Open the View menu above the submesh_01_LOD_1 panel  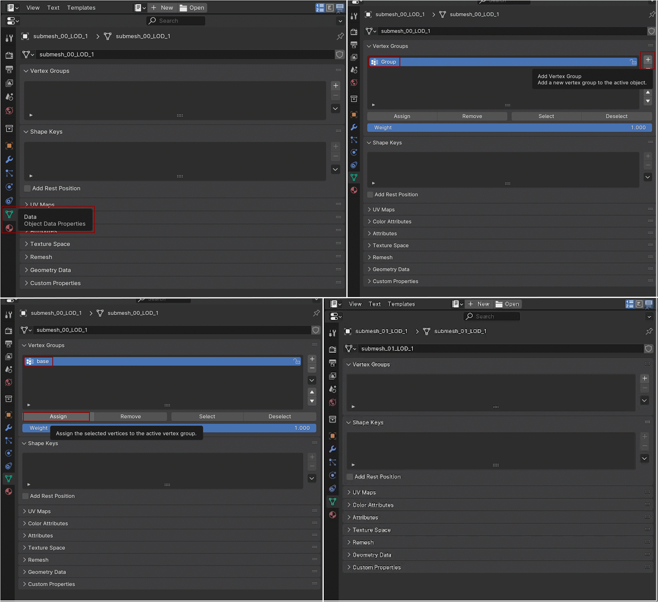[355, 304]
